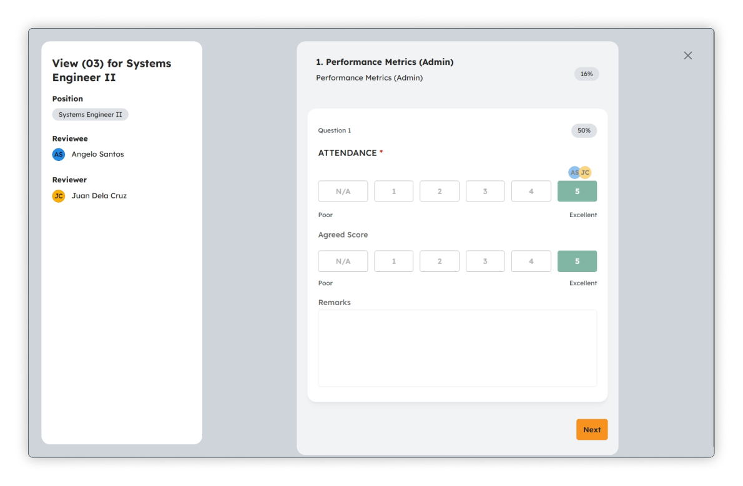Click the 16% section progress badge
The height and width of the screenshot is (486, 743).
click(x=587, y=74)
